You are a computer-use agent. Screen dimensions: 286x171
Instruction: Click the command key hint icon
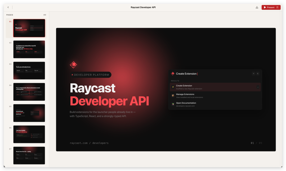(x=253, y=73)
